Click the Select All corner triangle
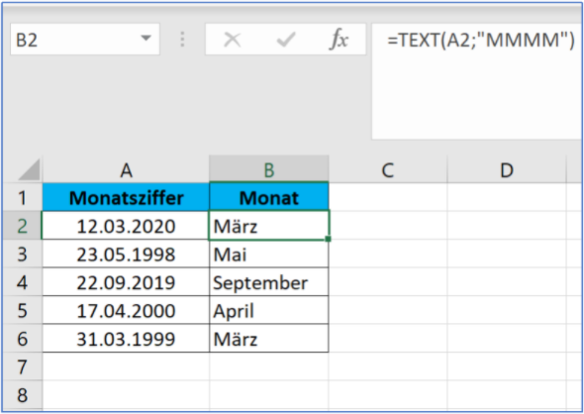The width and height of the screenshot is (584, 414). (x=29, y=170)
